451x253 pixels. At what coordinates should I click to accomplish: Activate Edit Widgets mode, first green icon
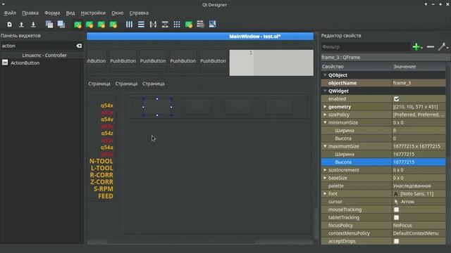pyautogui.click(x=78, y=25)
